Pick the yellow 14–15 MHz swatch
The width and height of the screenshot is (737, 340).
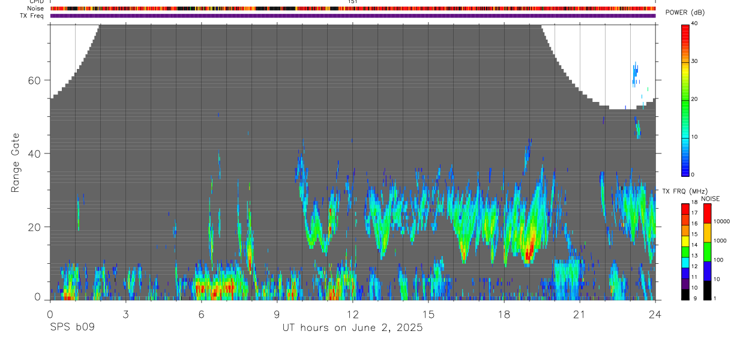685,241
